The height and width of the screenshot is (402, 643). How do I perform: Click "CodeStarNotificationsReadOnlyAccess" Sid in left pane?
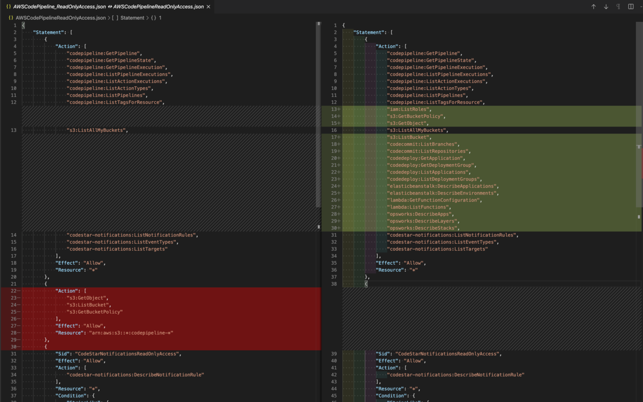click(128, 354)
